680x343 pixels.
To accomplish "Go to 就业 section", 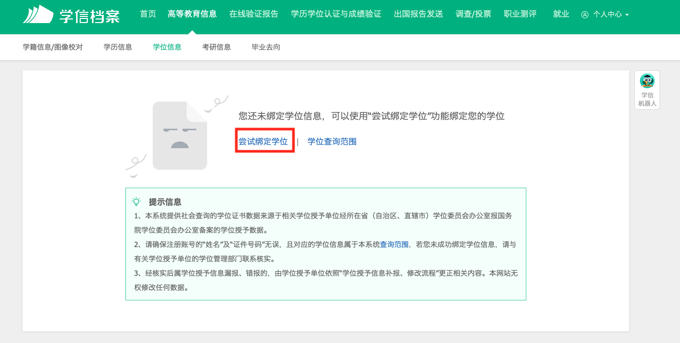I will (x=561, y=14).
